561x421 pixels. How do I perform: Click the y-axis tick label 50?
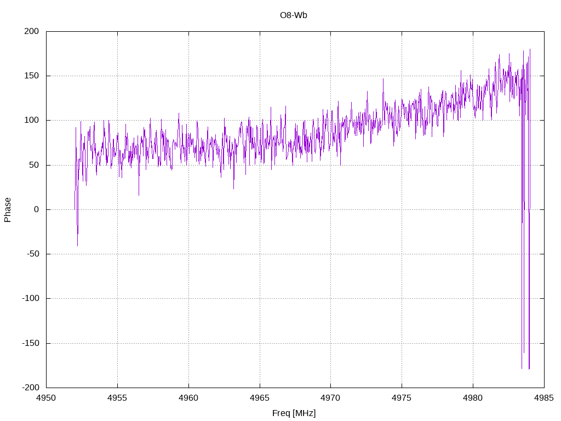click(x=34, y=165)
